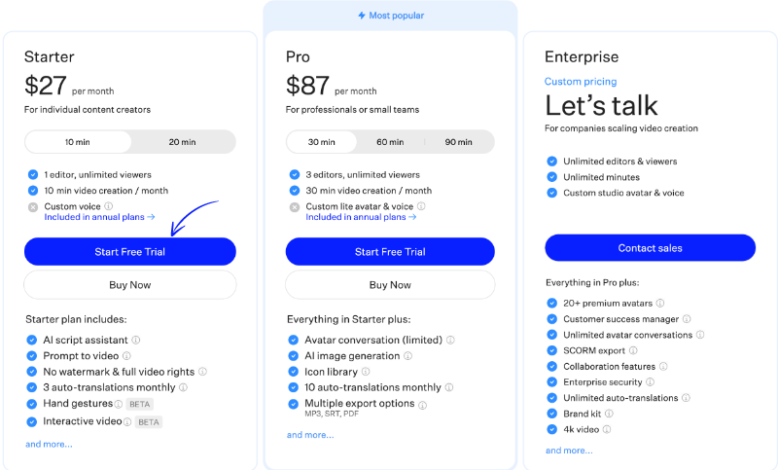Viewport: 778px width, 470px height.
Task: Click info icon beside AI script assistant
Action: coord(136,340)
